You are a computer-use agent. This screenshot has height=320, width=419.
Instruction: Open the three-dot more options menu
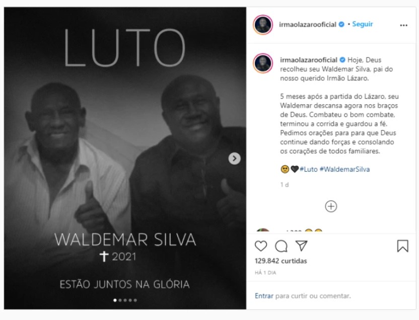point(403,25)
